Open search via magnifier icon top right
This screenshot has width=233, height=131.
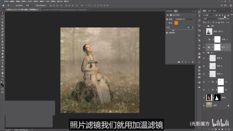pyautogui.click(x=221, y=6)
